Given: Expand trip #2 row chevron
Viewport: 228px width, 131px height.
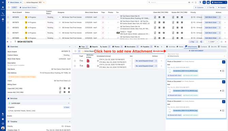Looking at the screenshot, I should coord(161,61).
